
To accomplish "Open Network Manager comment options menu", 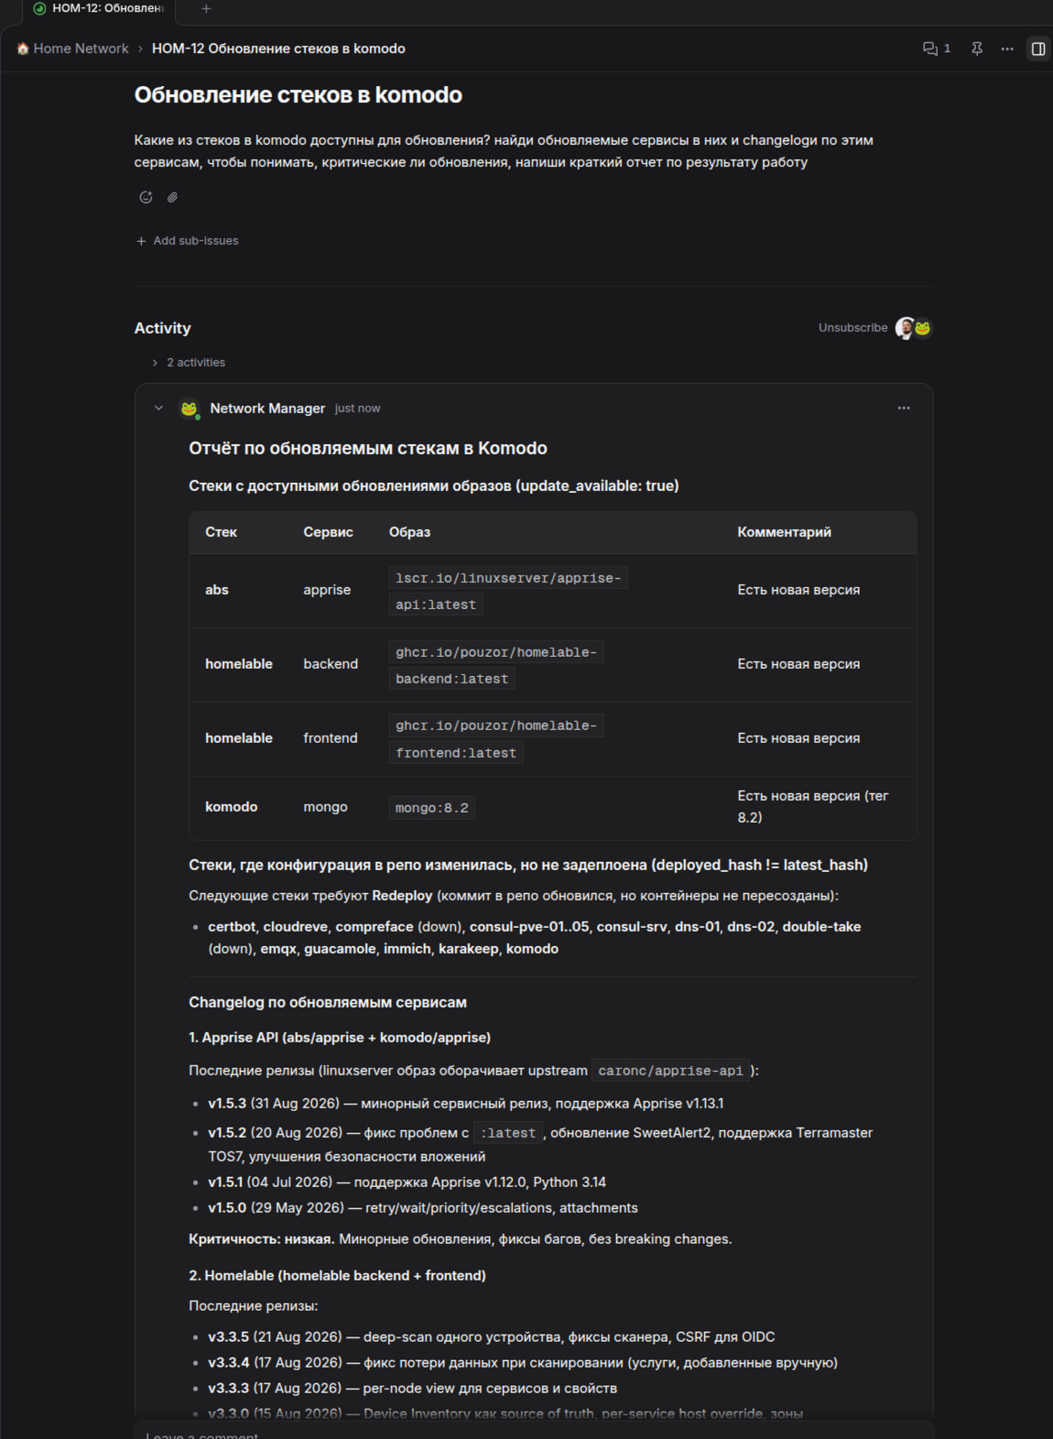I will click(904, 409).
